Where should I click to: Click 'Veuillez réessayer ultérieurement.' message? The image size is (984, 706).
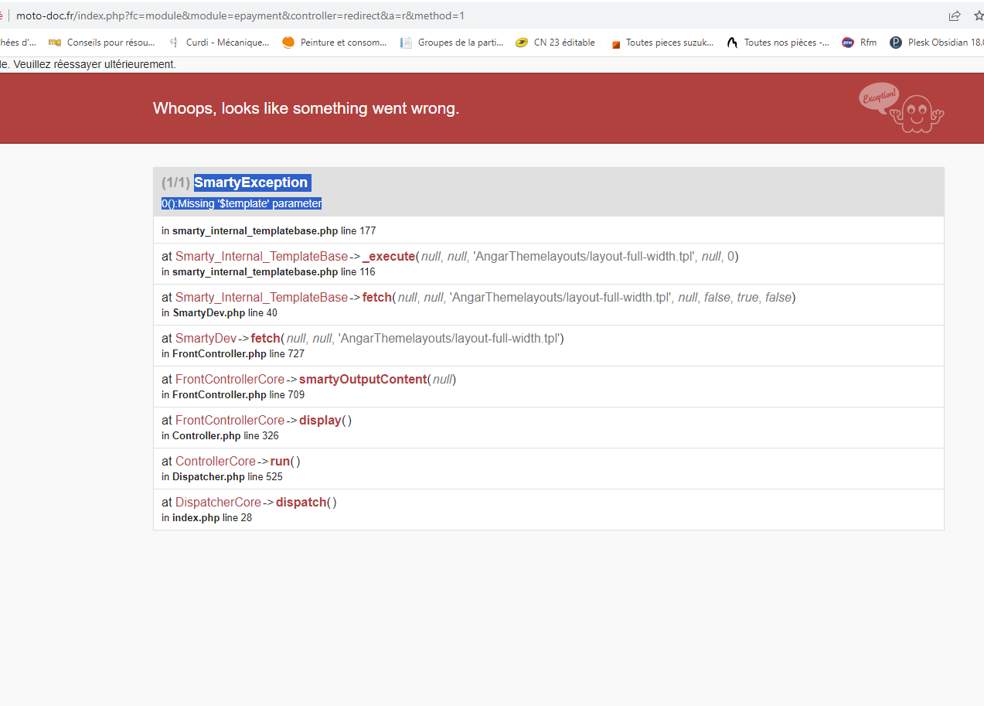pyautogui.click(x=94, y=64)
